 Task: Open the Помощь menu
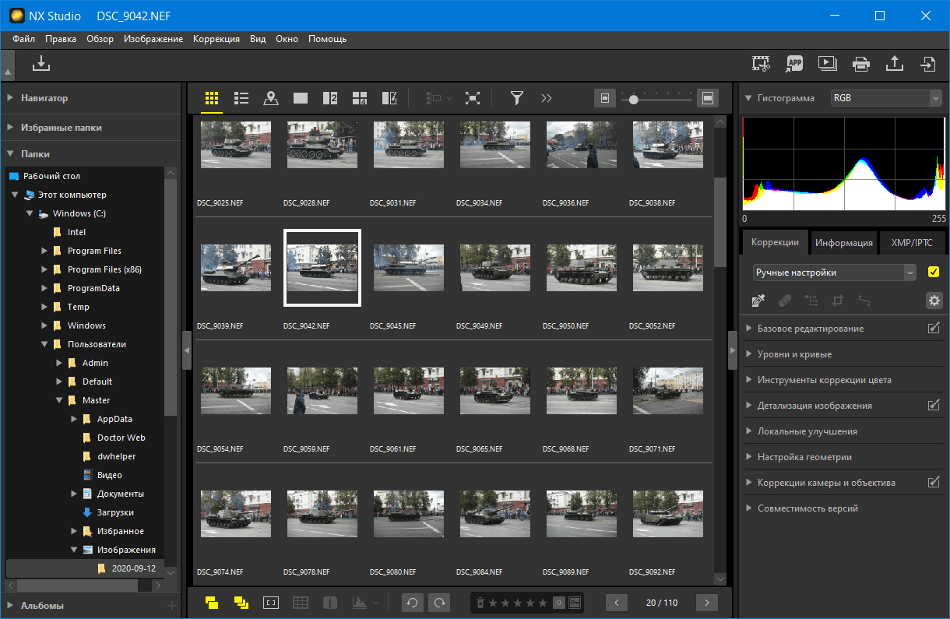click(327, 39)
